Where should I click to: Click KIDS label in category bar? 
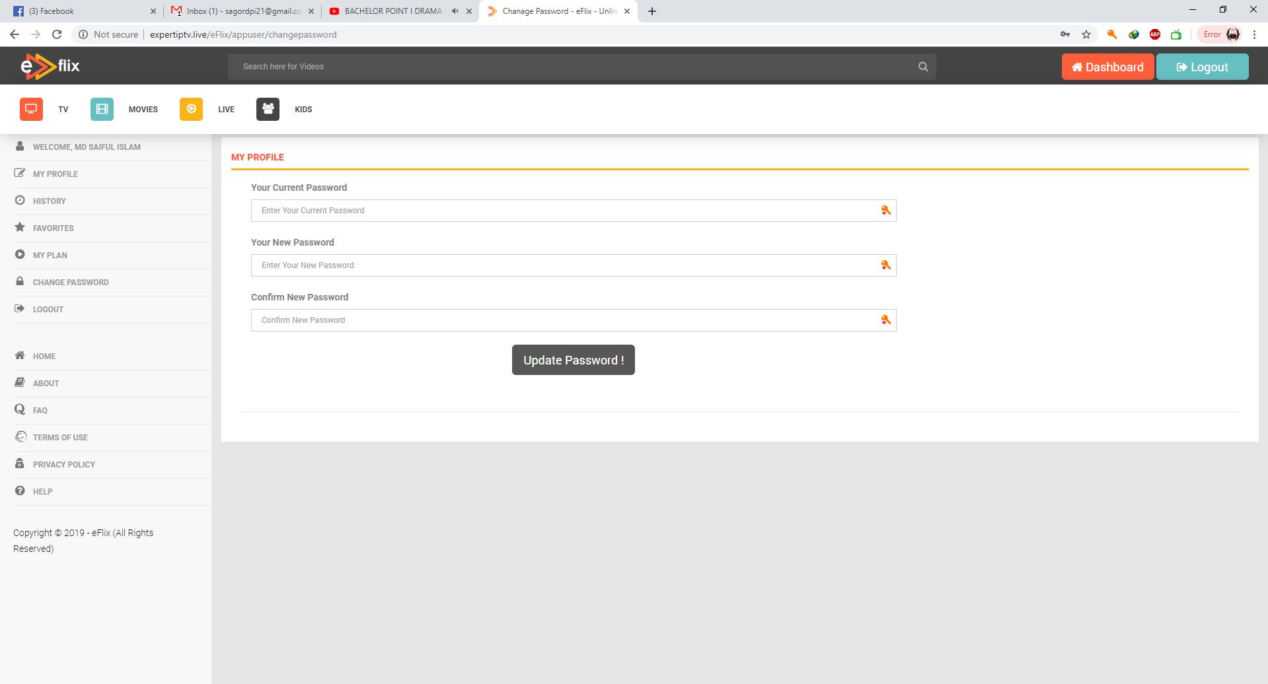303,110
